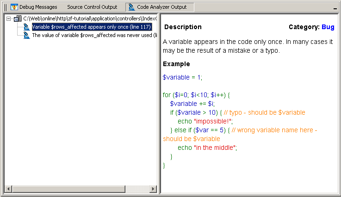The width and height of the screenshot is (341, 197).
Task: Minimize the output panel using dash button
Action: (x=335, y=8)
